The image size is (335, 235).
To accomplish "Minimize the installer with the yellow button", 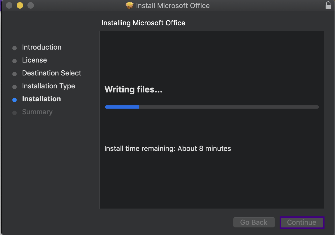I will (20, 5).
